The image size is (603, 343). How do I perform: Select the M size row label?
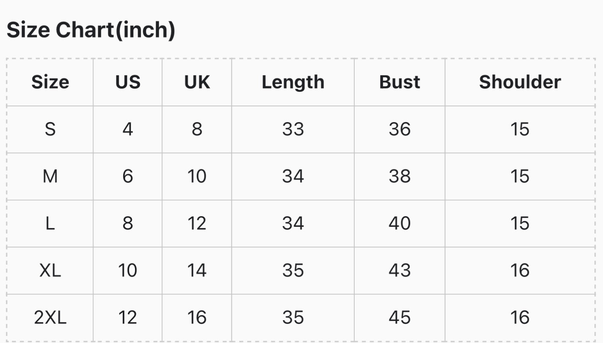coord(50,176)
